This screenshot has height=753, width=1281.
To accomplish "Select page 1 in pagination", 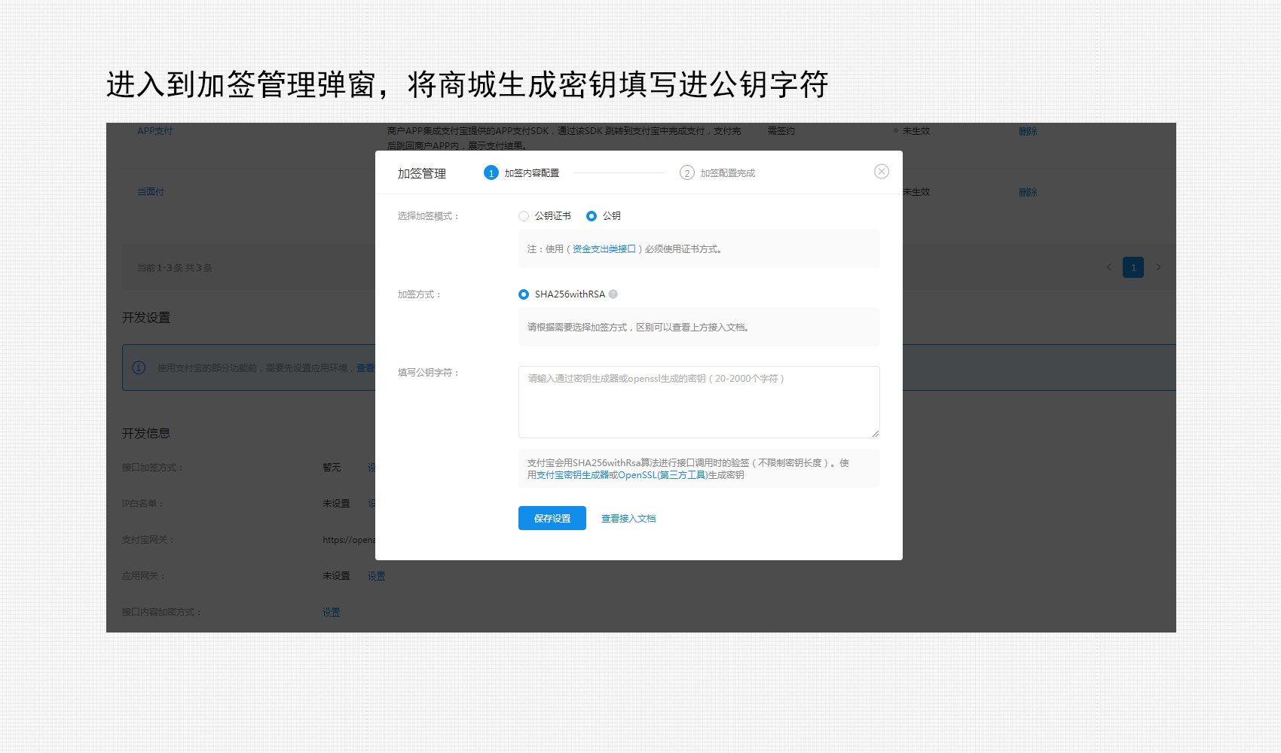I will click(1133, 267).
